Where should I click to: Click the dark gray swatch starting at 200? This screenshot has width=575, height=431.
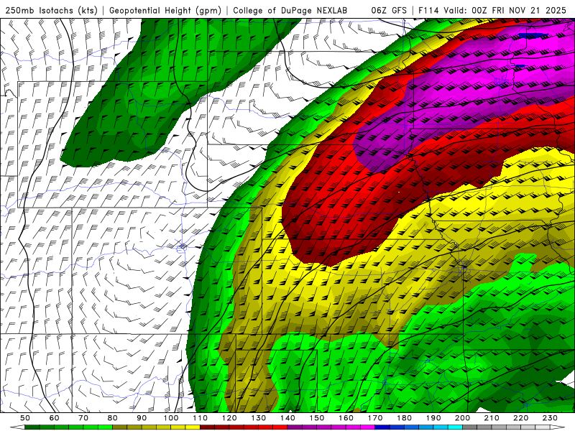470,427
